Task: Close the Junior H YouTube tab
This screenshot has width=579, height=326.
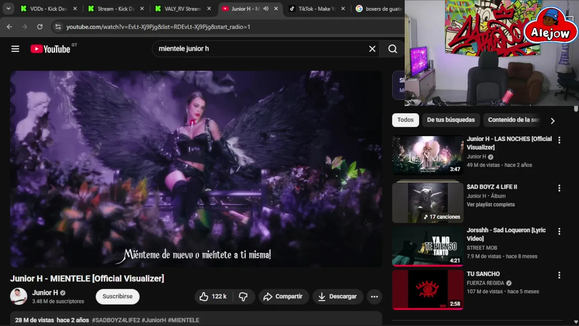Action: tap(276, 9)
